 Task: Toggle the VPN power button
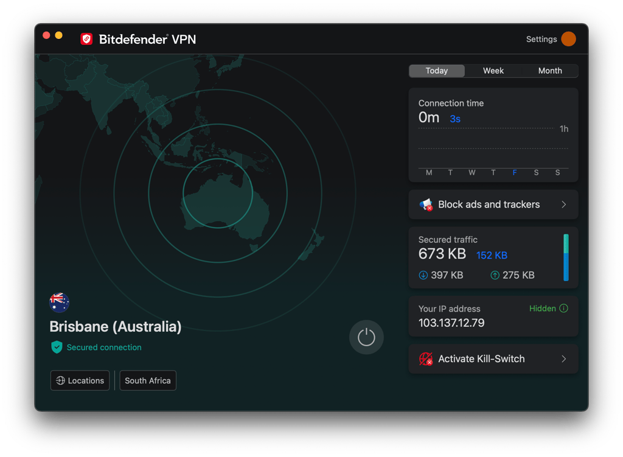coord(366,337)
